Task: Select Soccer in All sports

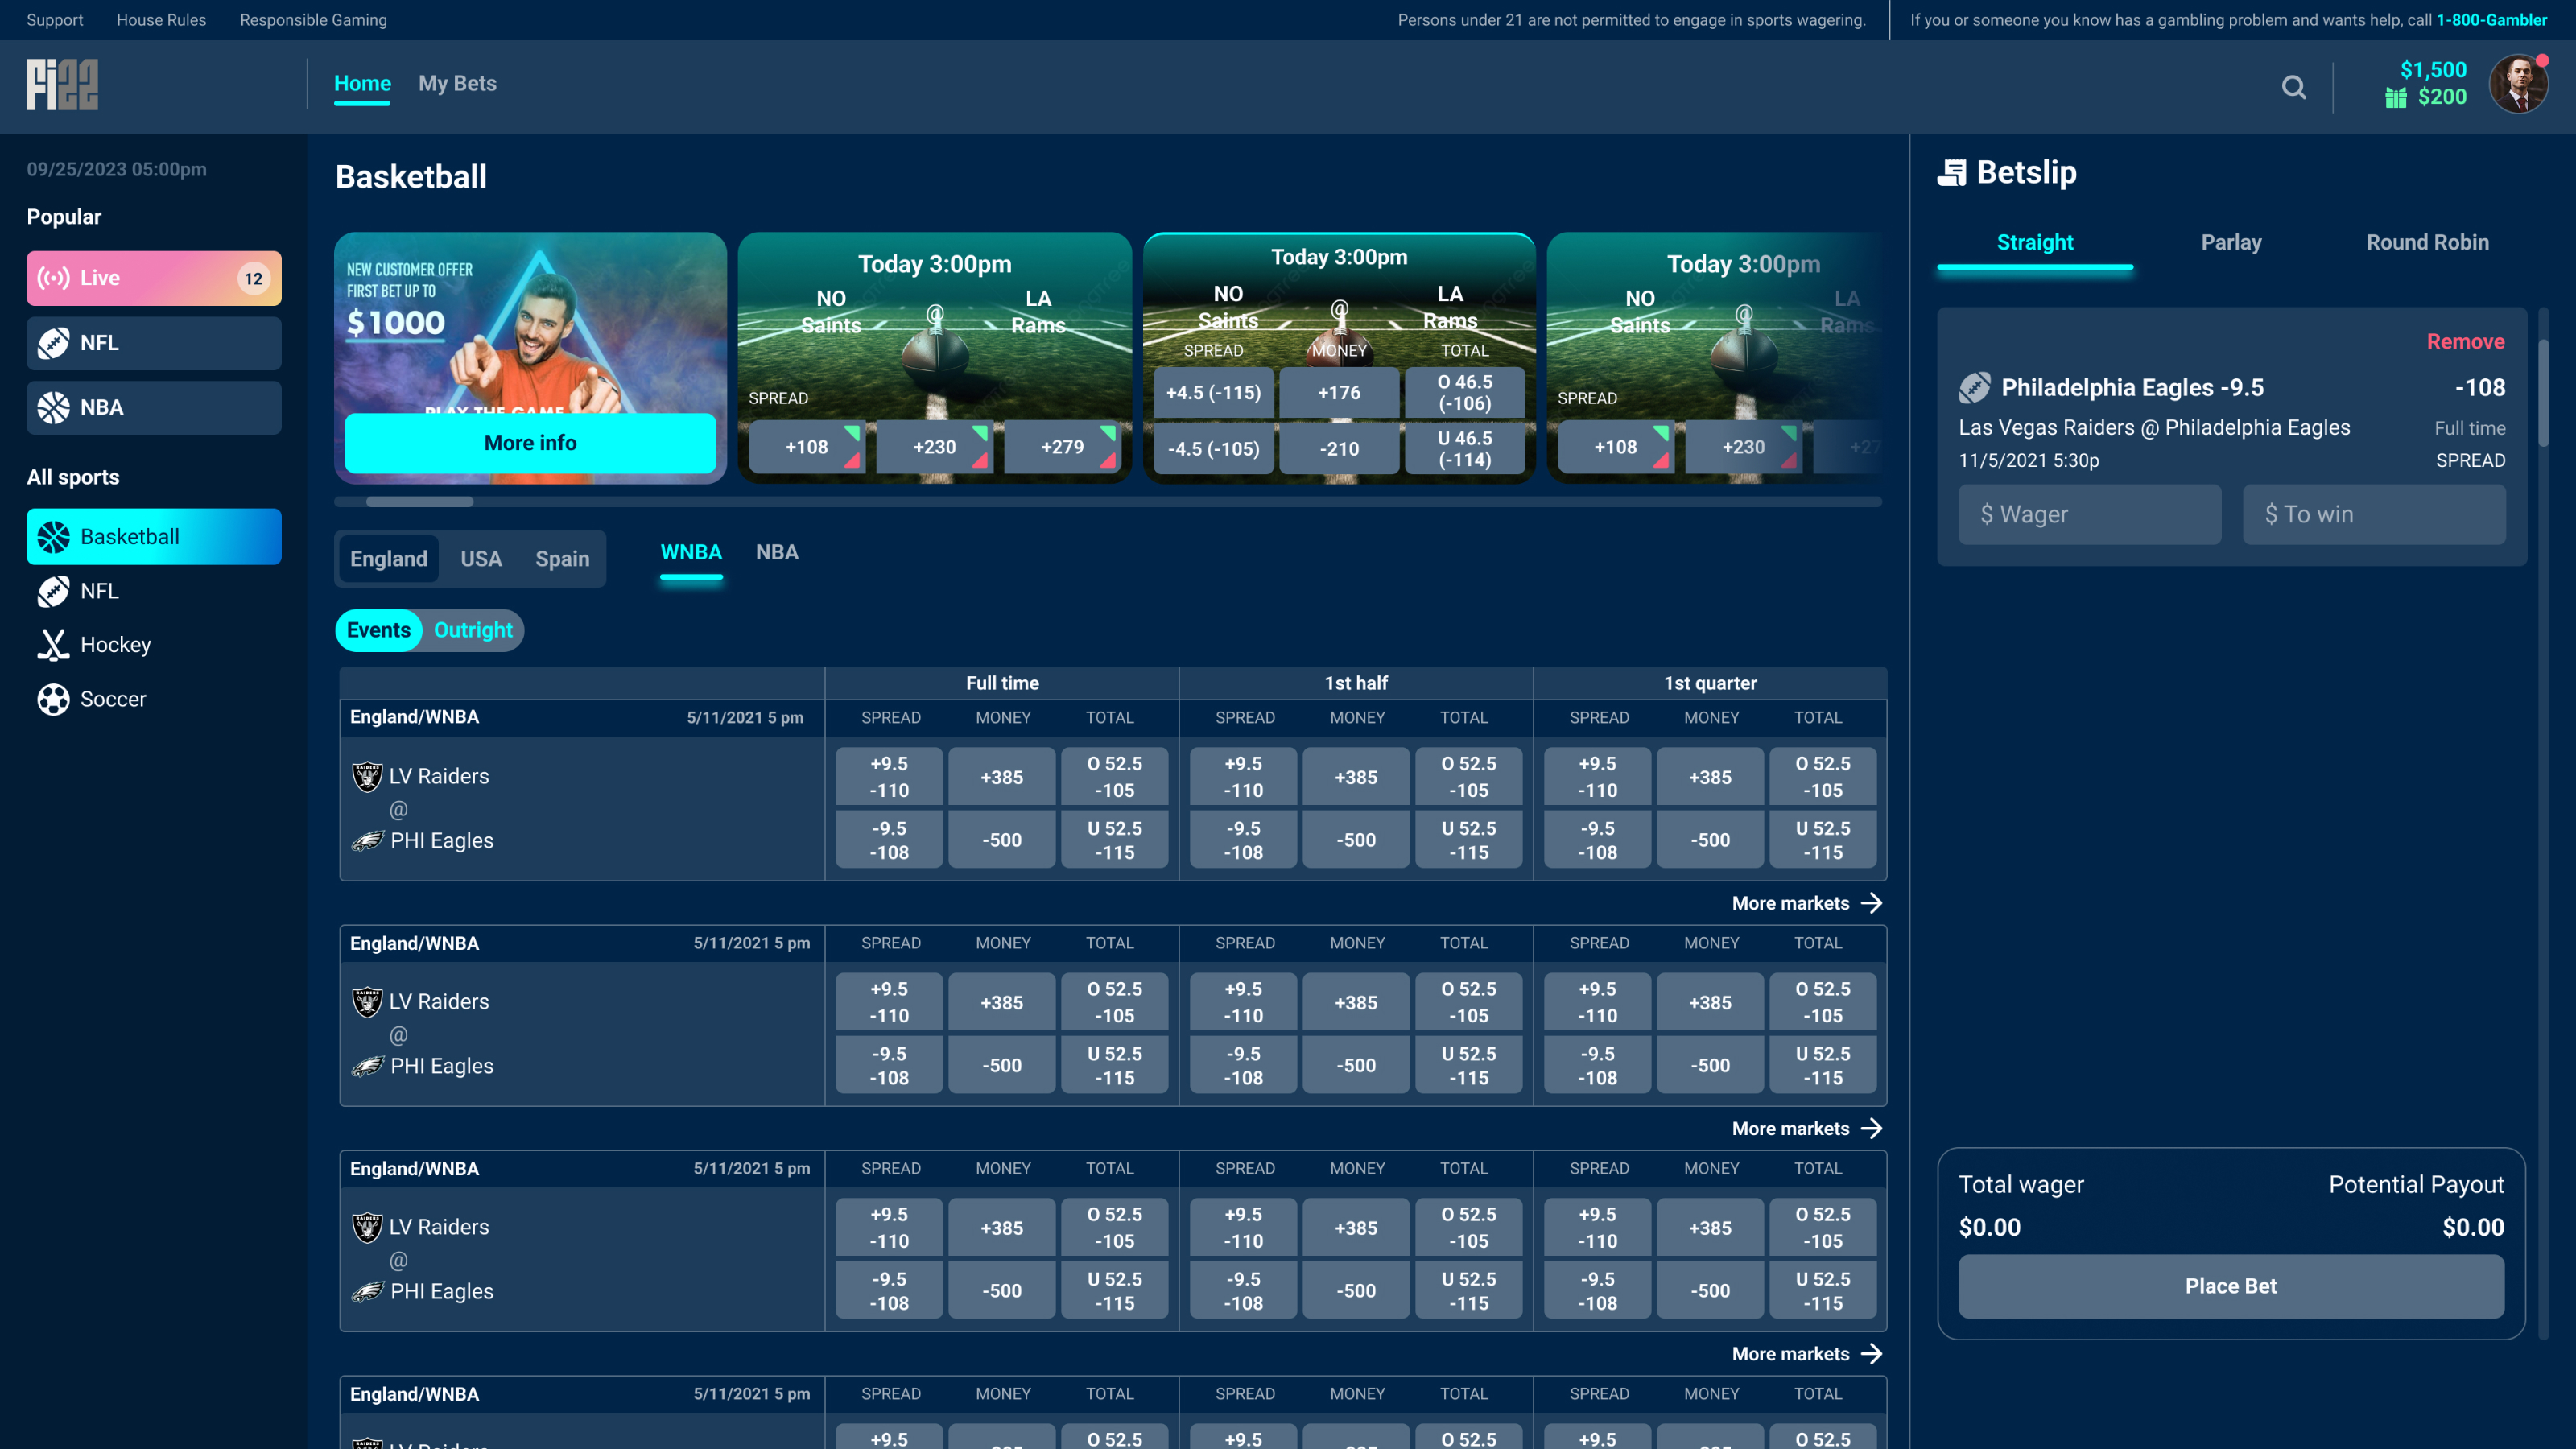Action: pyautogui.click(x=112, y=699)
